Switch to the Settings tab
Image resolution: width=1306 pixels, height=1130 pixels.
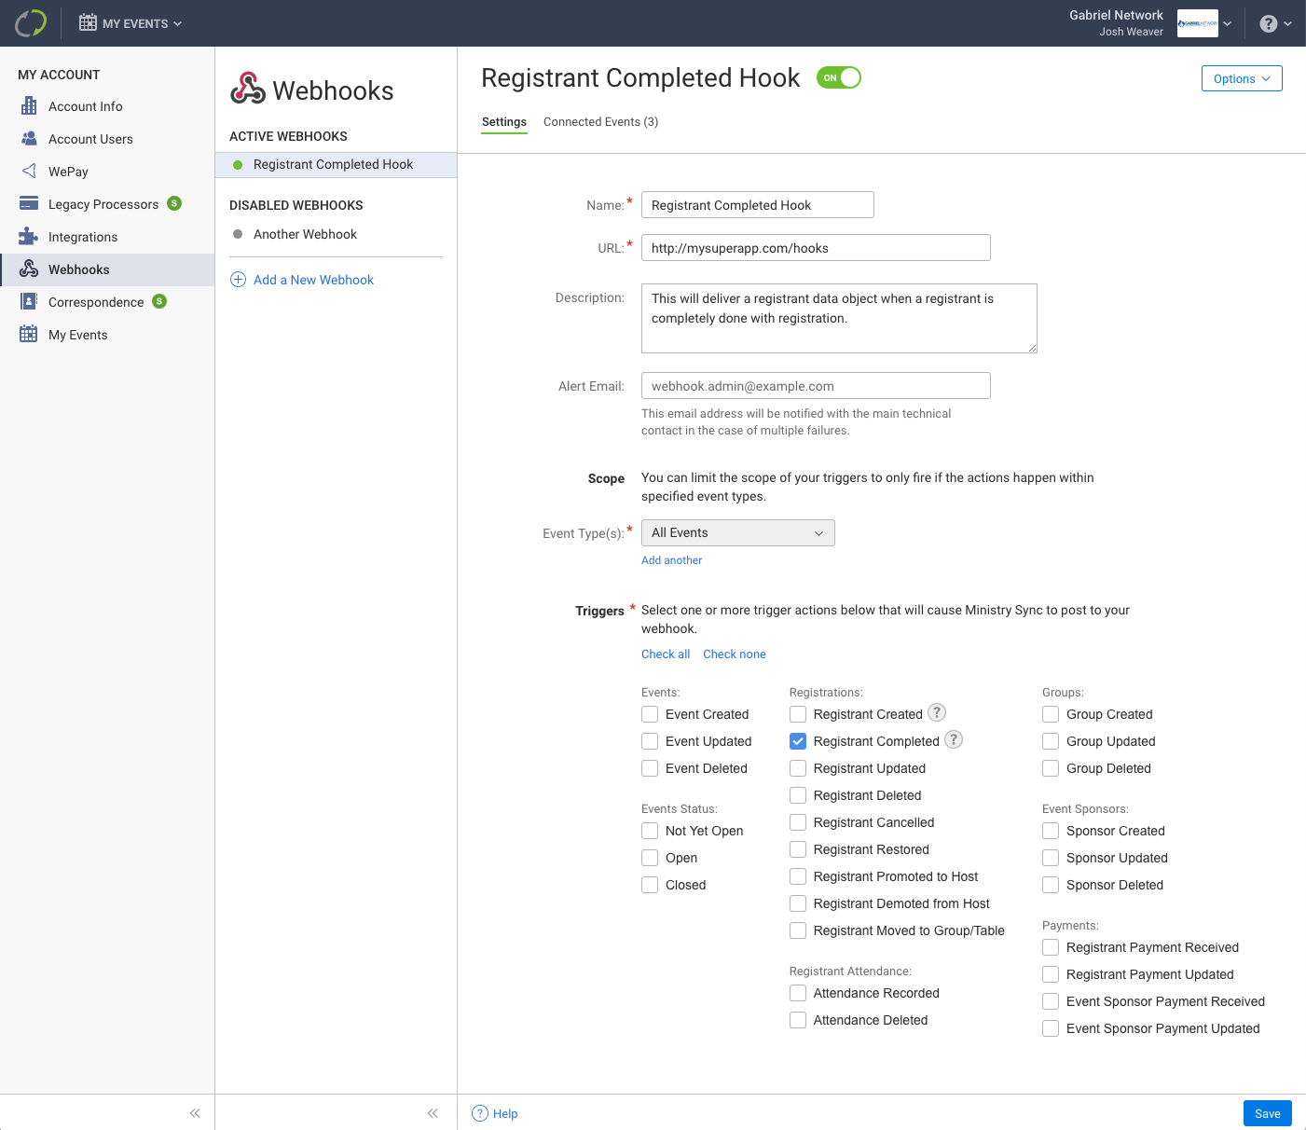point(504,122)
